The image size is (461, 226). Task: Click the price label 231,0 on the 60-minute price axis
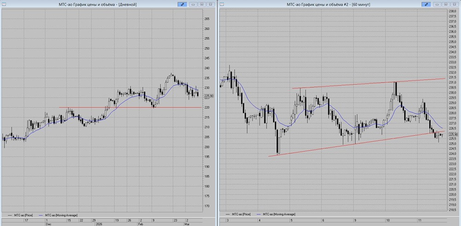[453, 82]
